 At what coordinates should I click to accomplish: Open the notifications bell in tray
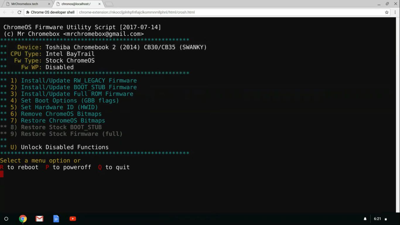coord(365,219)
